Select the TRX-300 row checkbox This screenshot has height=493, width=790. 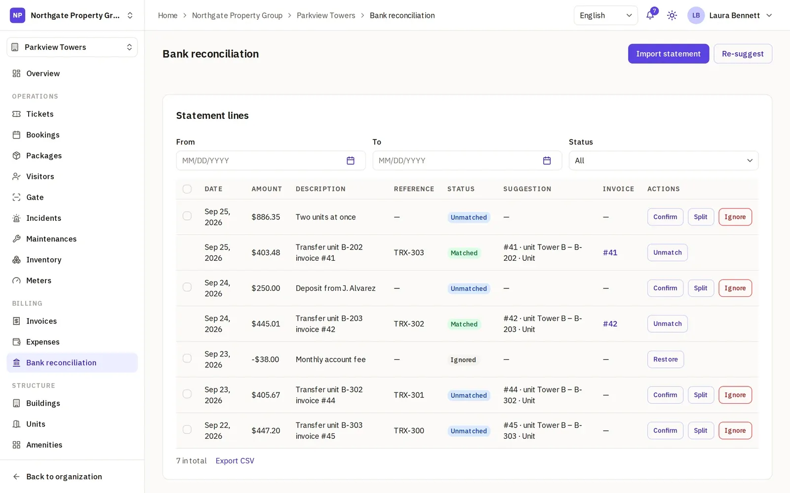187,429
